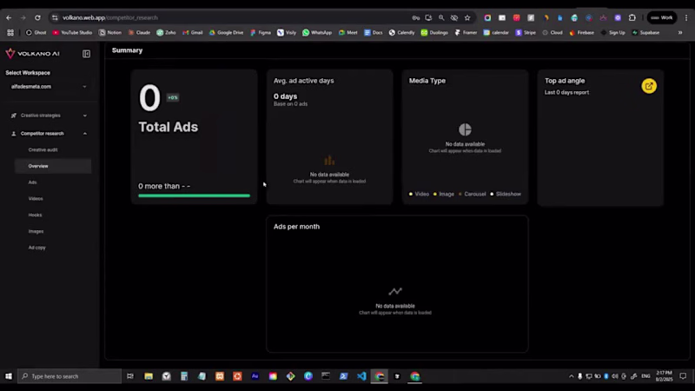
Task: Toggle the Video legend item
Action: 419,194
